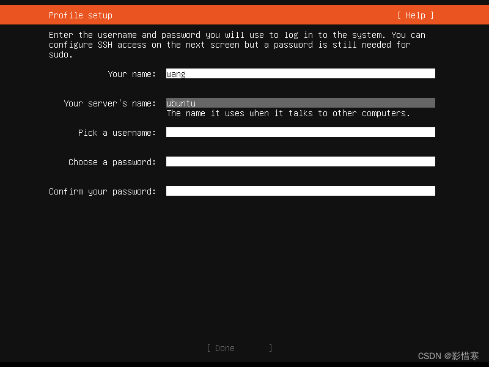Viewport: 489px width, 367px height.
Task: Open the Help menu in header
Action: pos(416,15)
